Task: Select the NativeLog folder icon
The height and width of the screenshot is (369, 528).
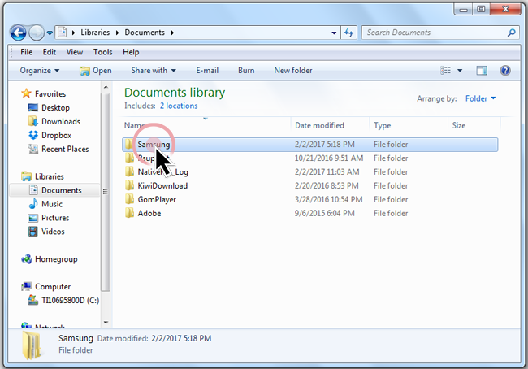Action: (129, 171)
